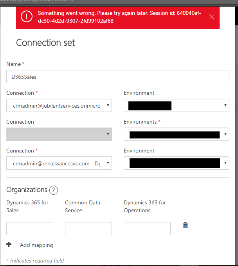The image size is (238, 266).
Task: Click the 'Organizations' section heading
Action: 27,190
